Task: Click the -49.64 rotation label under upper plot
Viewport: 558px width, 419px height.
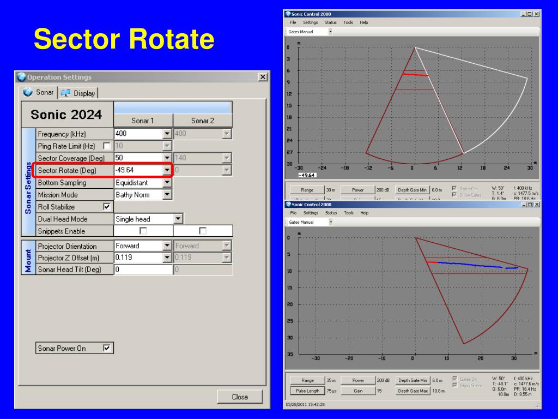Action: (307, 175)
